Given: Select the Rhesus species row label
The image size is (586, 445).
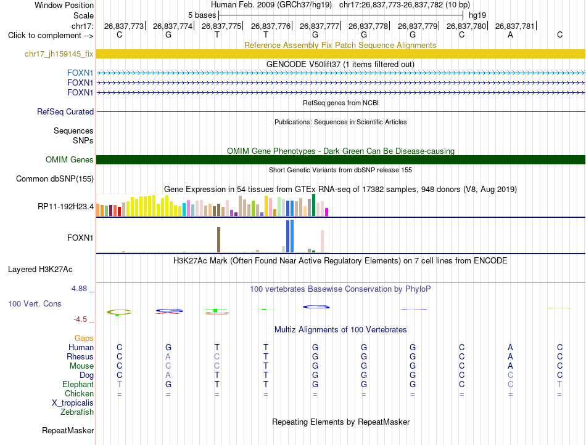Looking at the screenshot, I should [80, 356].
